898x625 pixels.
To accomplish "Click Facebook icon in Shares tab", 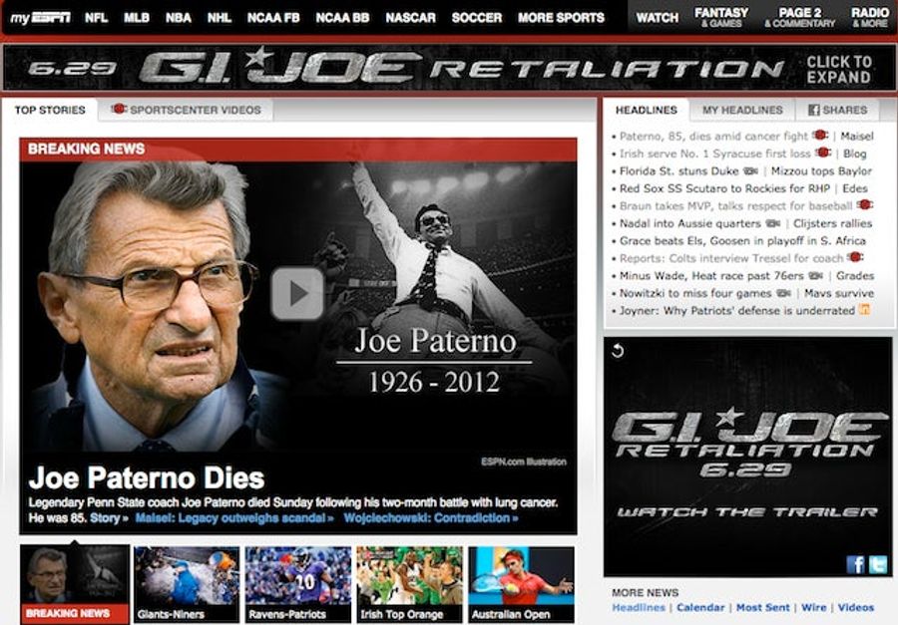I will (x=813, y=110).
